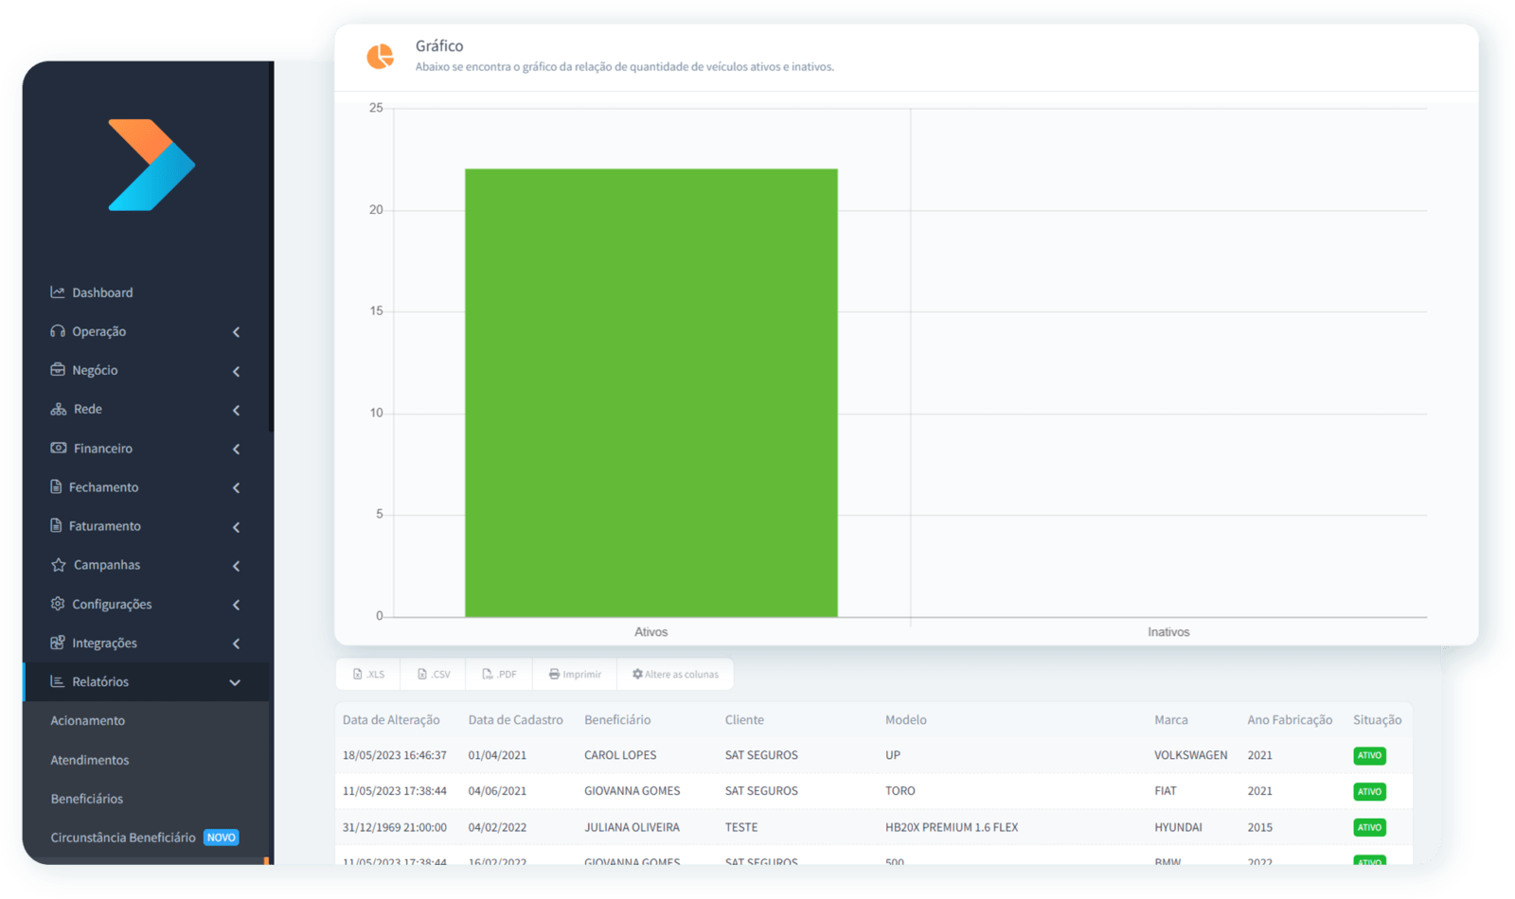Export table as .XLS
The height and width of the screenshot is (899, 1515).
368,675
